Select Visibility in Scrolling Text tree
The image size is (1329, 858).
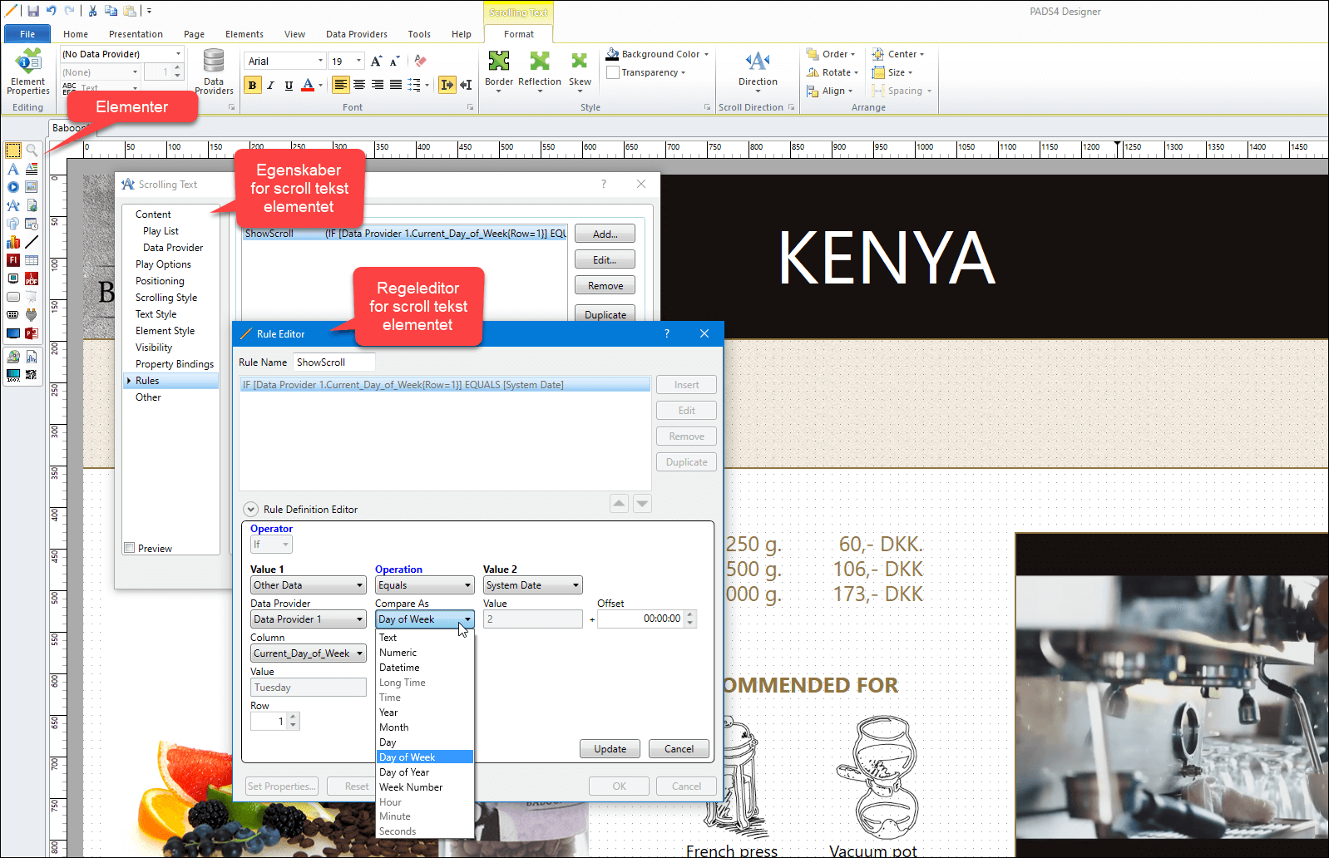(154, 348)
